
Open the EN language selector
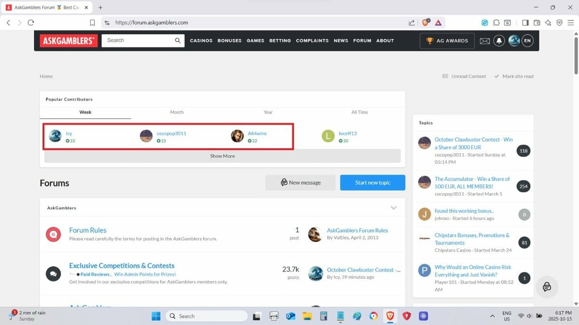pos(527,41)
